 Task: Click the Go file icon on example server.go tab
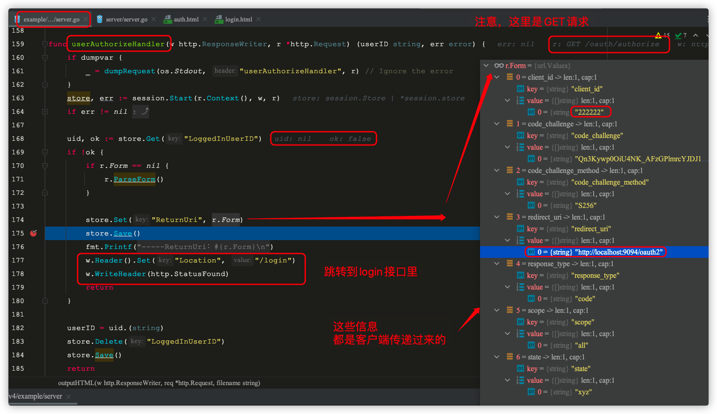(17, 19)
